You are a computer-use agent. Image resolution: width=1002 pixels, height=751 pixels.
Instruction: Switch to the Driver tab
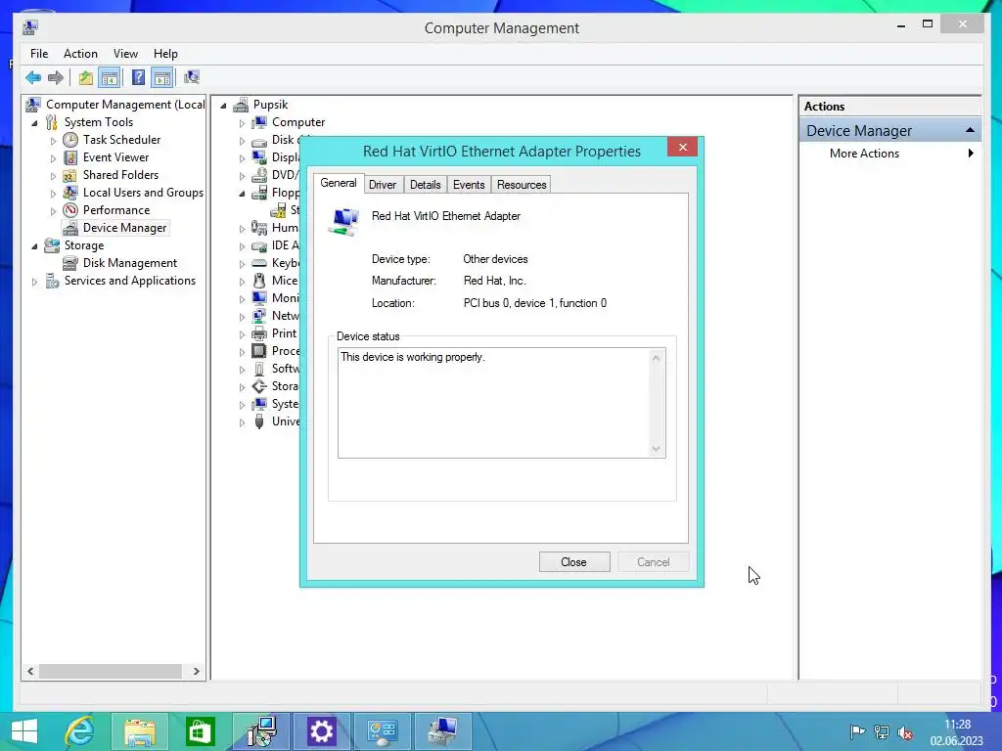383,185
